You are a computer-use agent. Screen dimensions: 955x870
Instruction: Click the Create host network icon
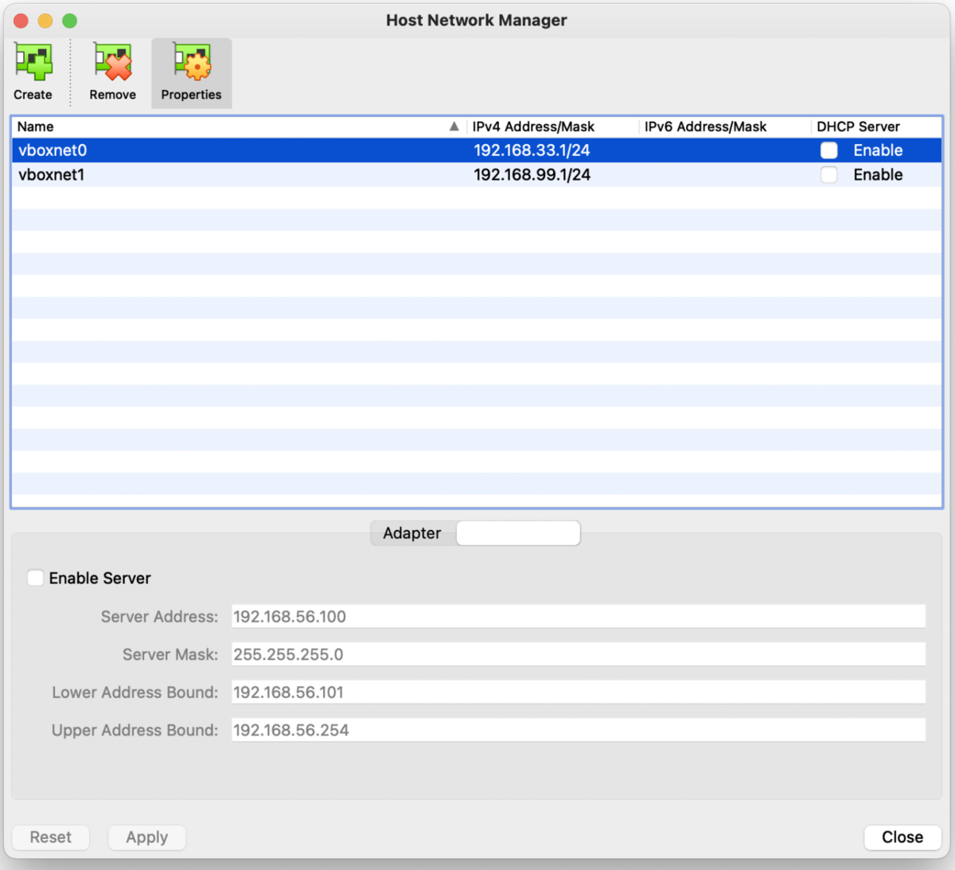pos(33,63)
